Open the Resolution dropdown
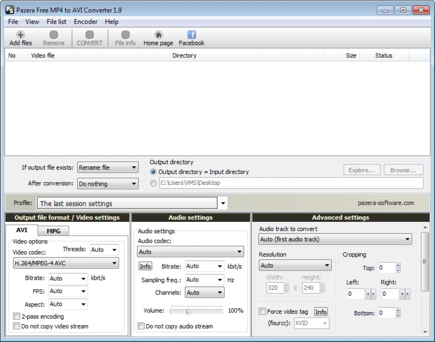The image size is (435, 342). tap(295, 265)
